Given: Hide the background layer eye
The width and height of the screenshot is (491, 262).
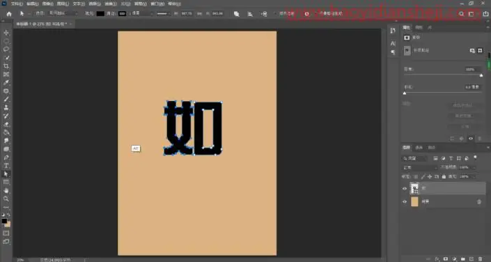Looking at the screenshot, I should pyautogui.click(x=405, y=202).
